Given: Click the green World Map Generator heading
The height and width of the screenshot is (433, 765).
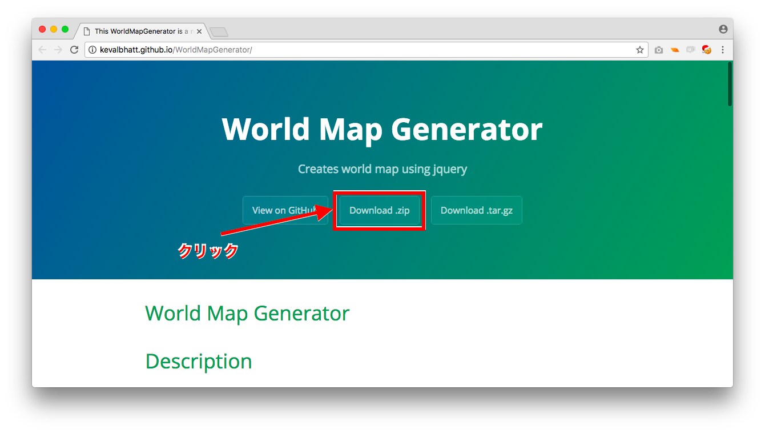Looking at the screenshot, I should coord(247,313).
